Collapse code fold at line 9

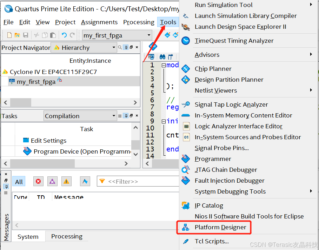(x=164, y=121)
